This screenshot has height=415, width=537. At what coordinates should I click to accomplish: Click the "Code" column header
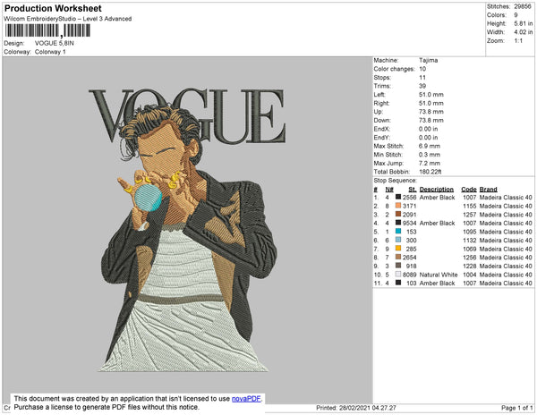click(469, 190)
